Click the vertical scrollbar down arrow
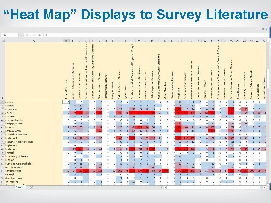 (268, 184)
